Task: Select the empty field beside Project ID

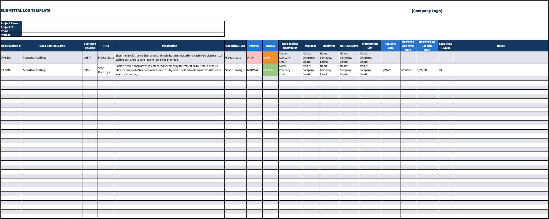Action: tap(123, 27)
